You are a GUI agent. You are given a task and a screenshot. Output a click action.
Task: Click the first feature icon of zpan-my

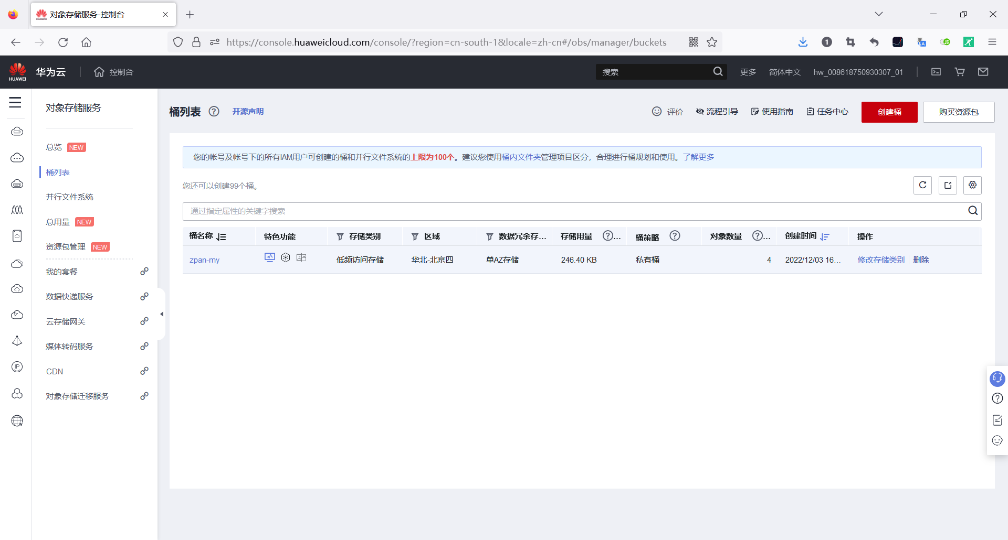tap(270, 257)
